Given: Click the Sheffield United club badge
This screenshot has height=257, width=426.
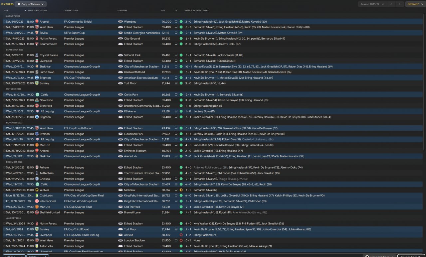Looking at the screenshot, I should point(37,212).
